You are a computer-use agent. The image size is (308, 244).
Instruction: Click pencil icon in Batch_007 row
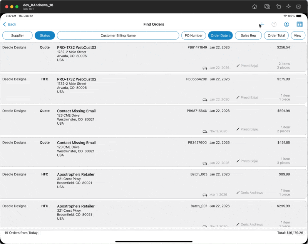tap(238, 224)
